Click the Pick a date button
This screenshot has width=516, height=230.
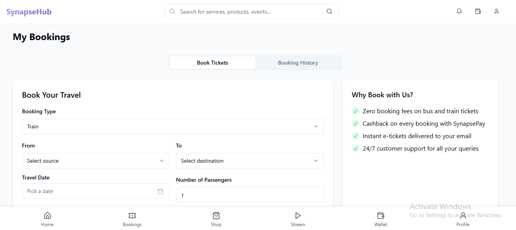tap(89, 191)
